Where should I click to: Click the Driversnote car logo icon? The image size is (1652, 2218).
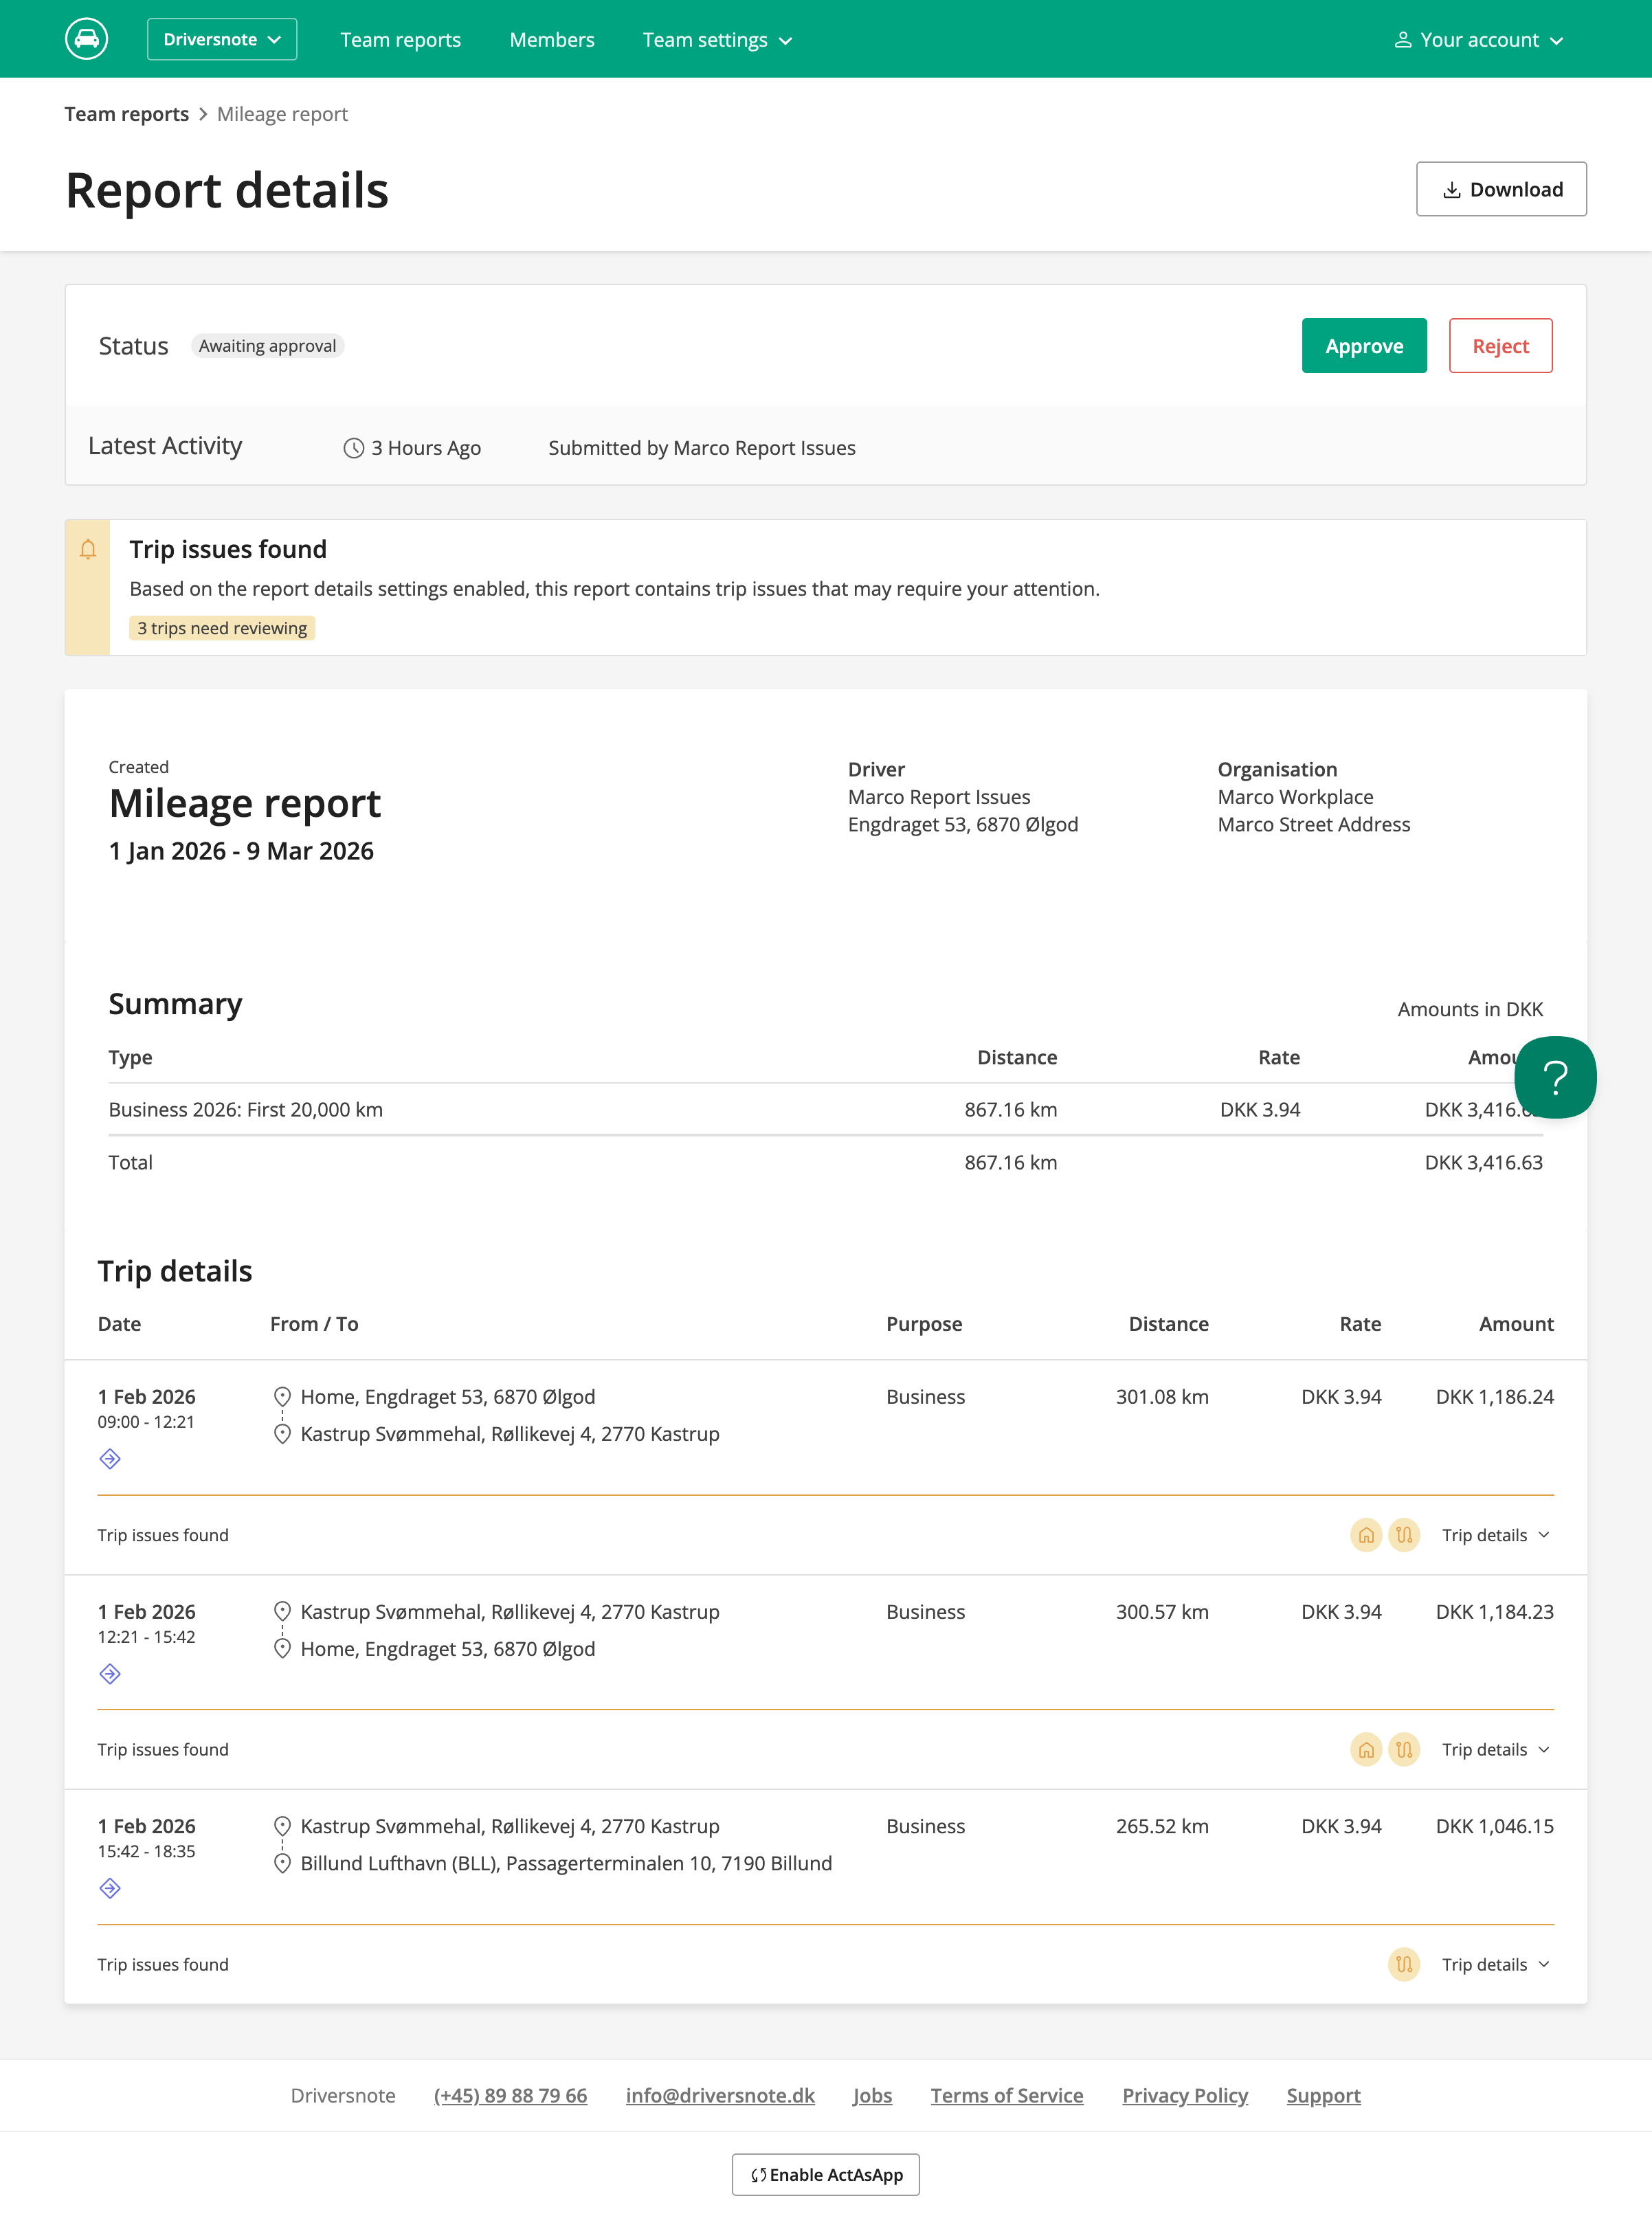pyautogui.click(x=87, y=39)
